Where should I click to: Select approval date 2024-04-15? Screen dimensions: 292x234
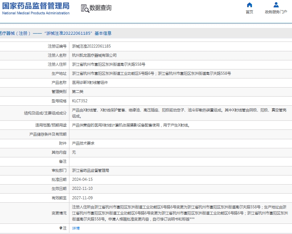(x=82, y=179)
